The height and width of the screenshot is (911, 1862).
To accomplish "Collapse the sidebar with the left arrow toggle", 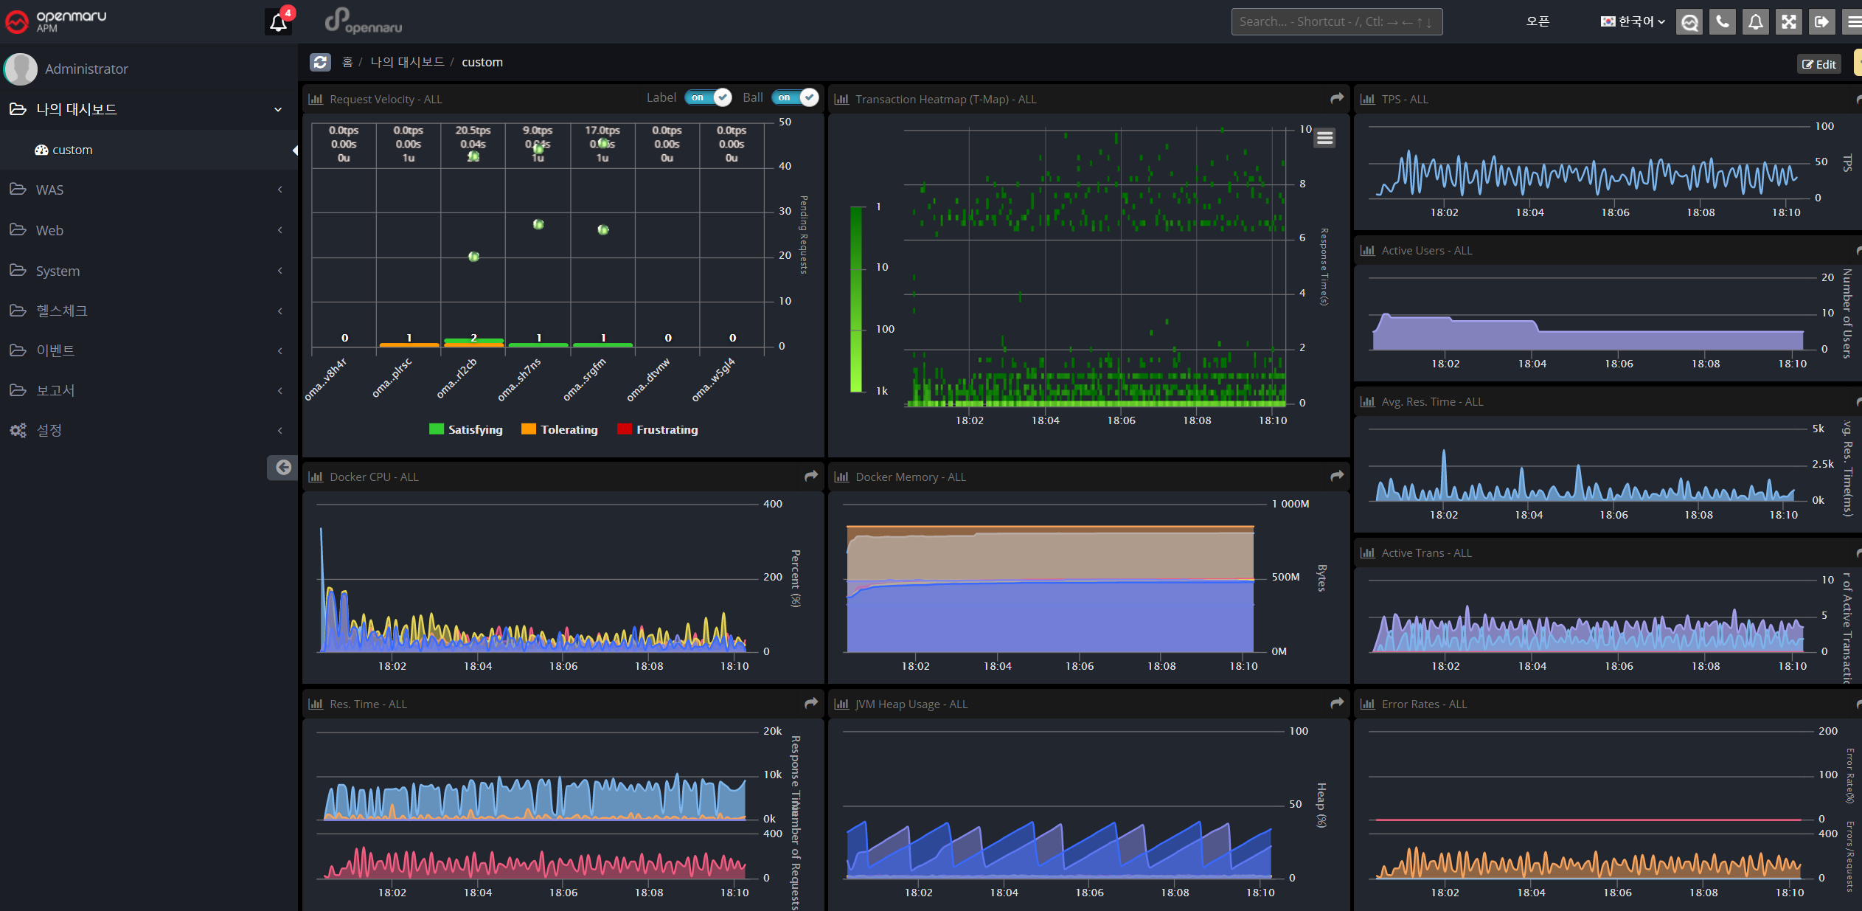I will tap(285, 467).
